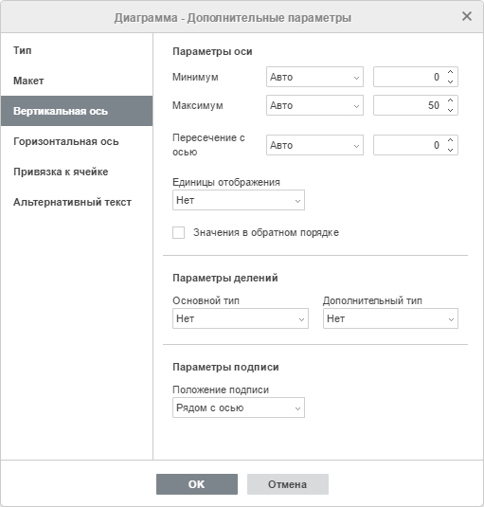Decrease the Пересечение с осью value
Screen dimensions: 484x507
pos(451,150)
